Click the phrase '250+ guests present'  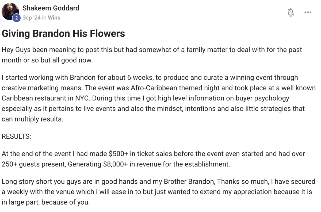click(33, 164)
